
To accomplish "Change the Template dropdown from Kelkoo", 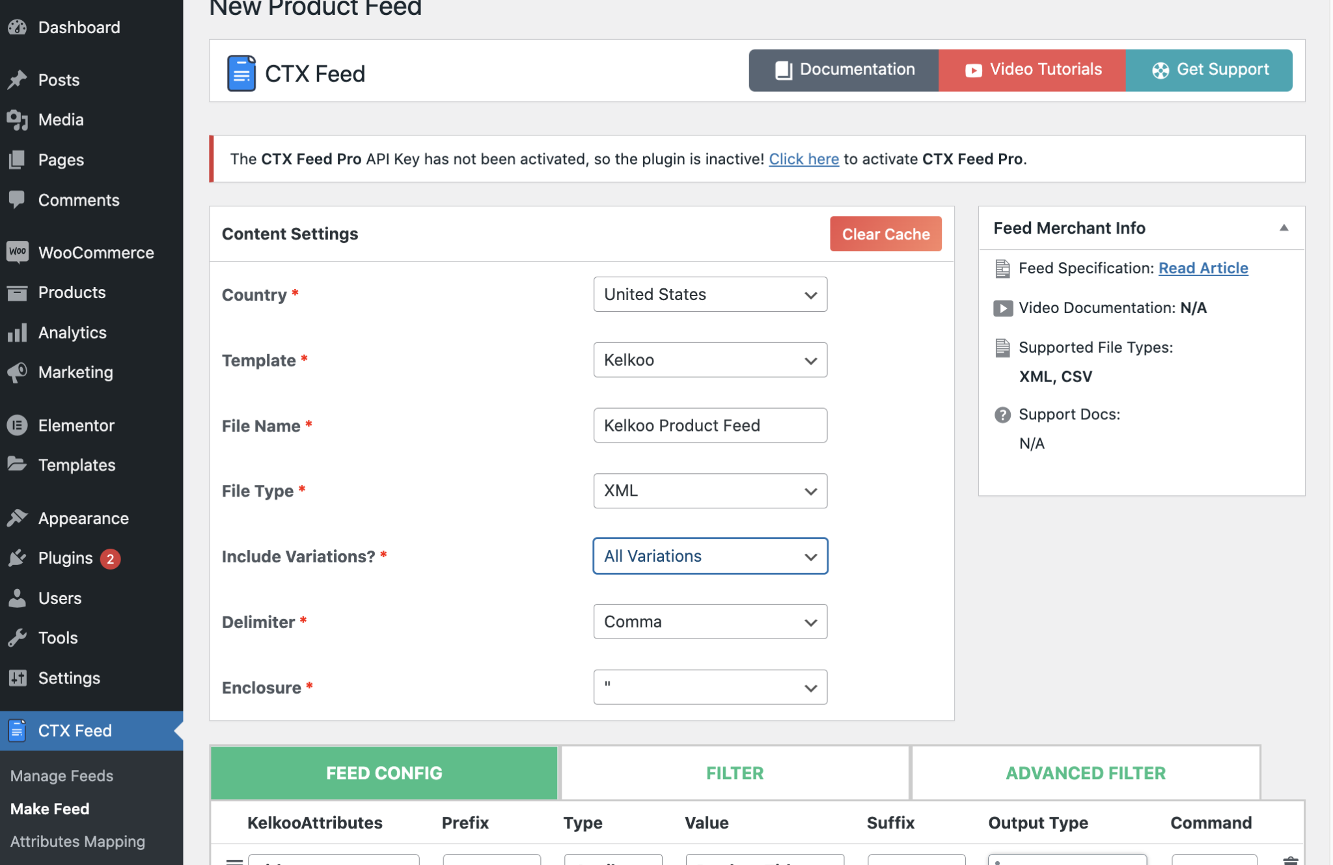I will [x=709, y=360].
